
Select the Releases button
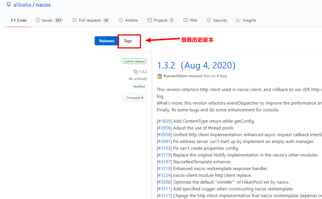click(107, 41)
